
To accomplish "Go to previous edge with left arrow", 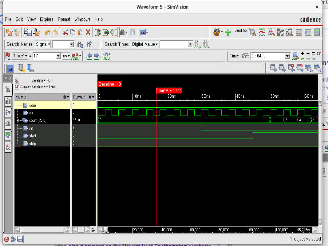I will click(89, 56).
